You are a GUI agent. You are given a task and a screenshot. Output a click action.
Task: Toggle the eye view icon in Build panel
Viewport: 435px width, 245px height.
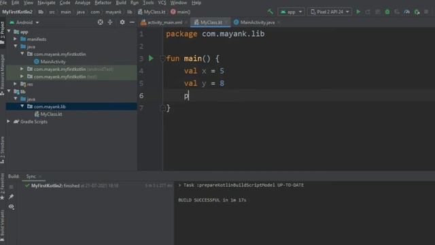click(x=11, y=207)
